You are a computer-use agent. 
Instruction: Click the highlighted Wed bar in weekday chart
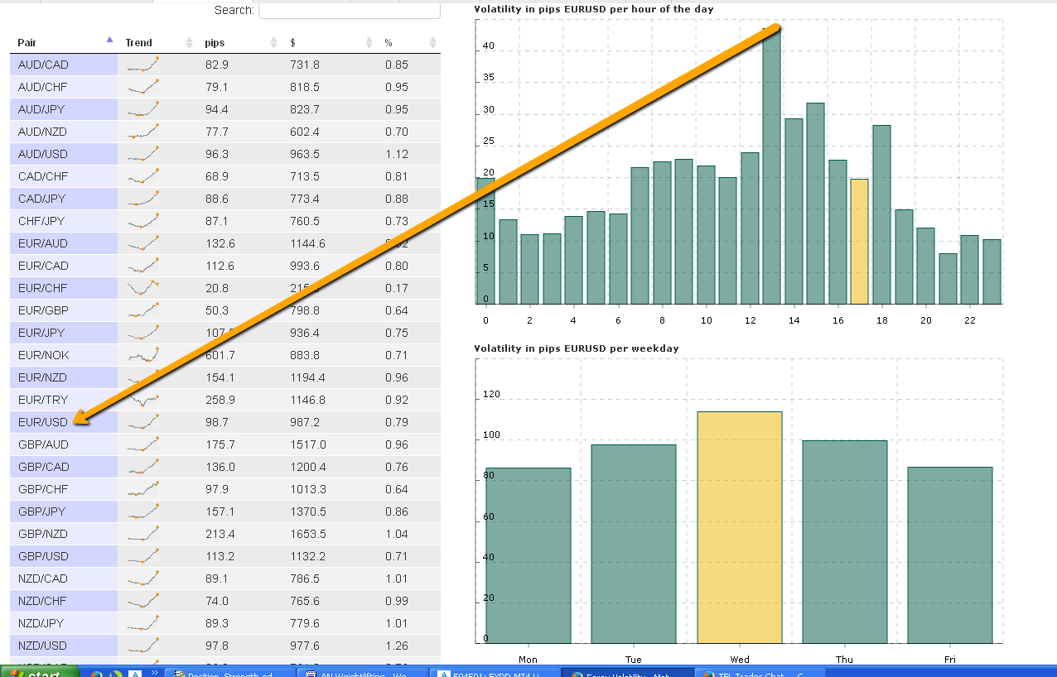(x=740, y=527)
